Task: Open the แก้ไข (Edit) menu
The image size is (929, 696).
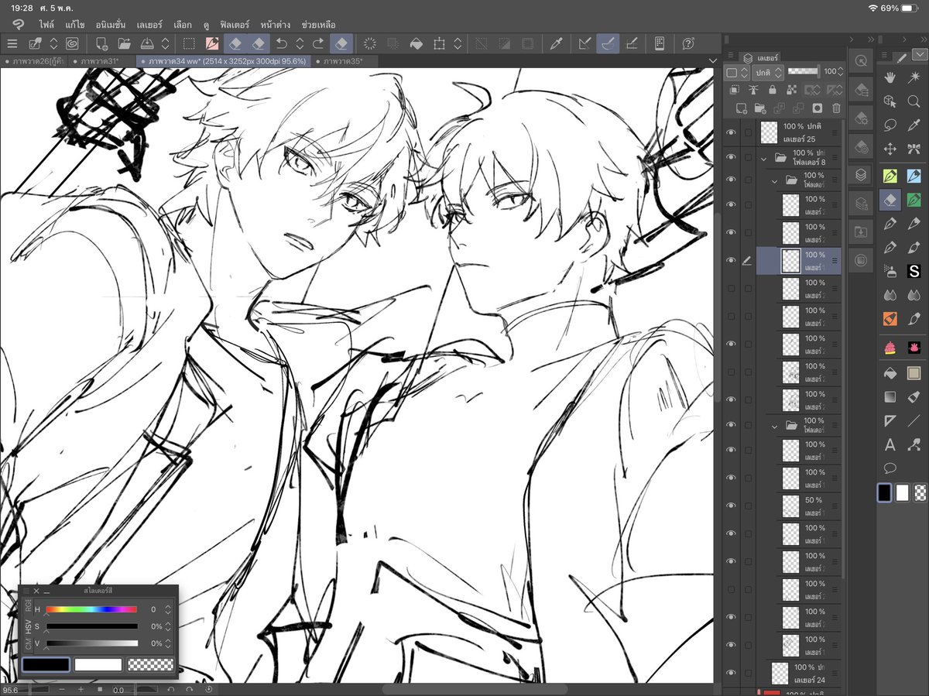Action: pos(74,25)
